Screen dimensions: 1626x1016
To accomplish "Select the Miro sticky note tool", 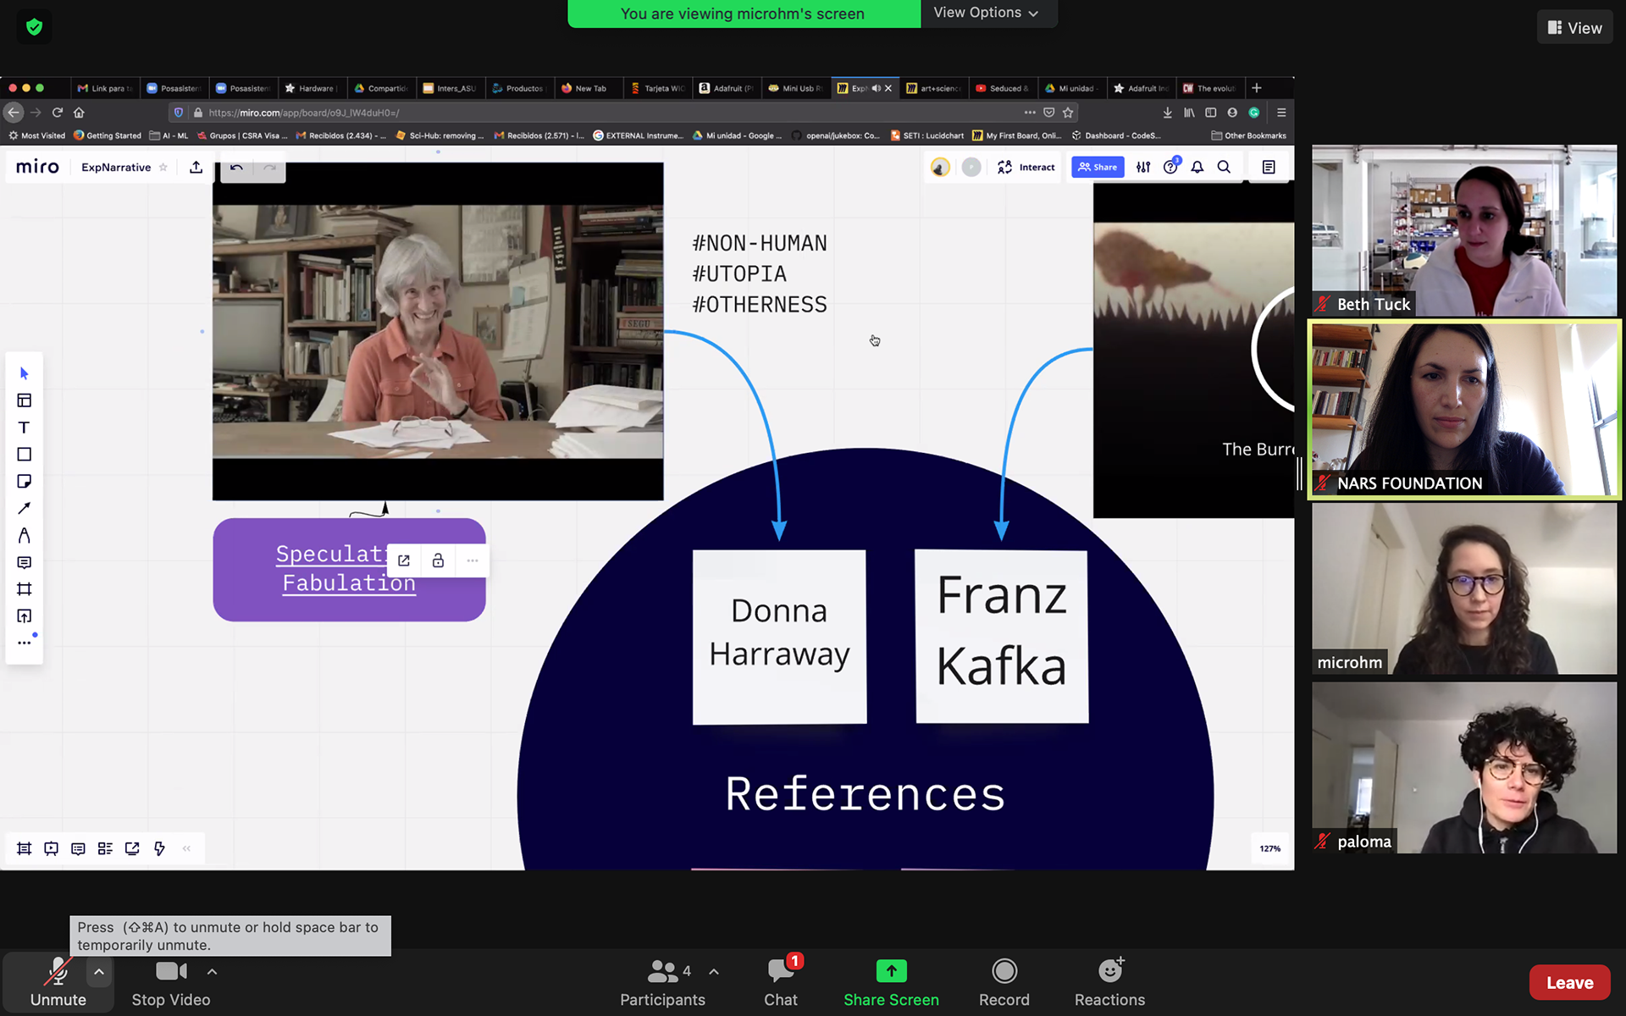I will [24, 482].
